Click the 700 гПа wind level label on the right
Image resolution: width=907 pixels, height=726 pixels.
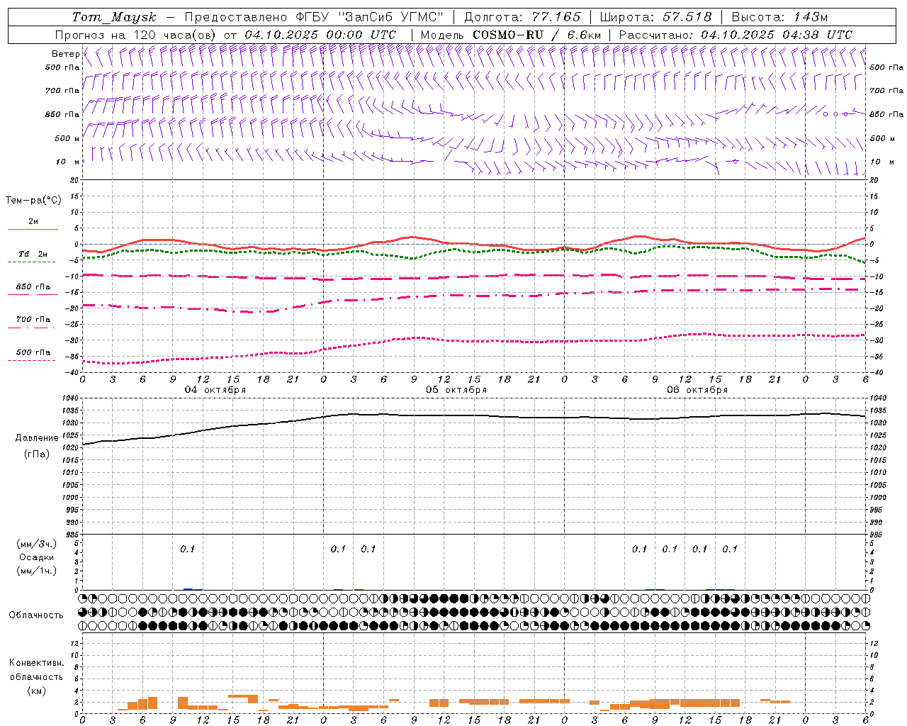886,91
